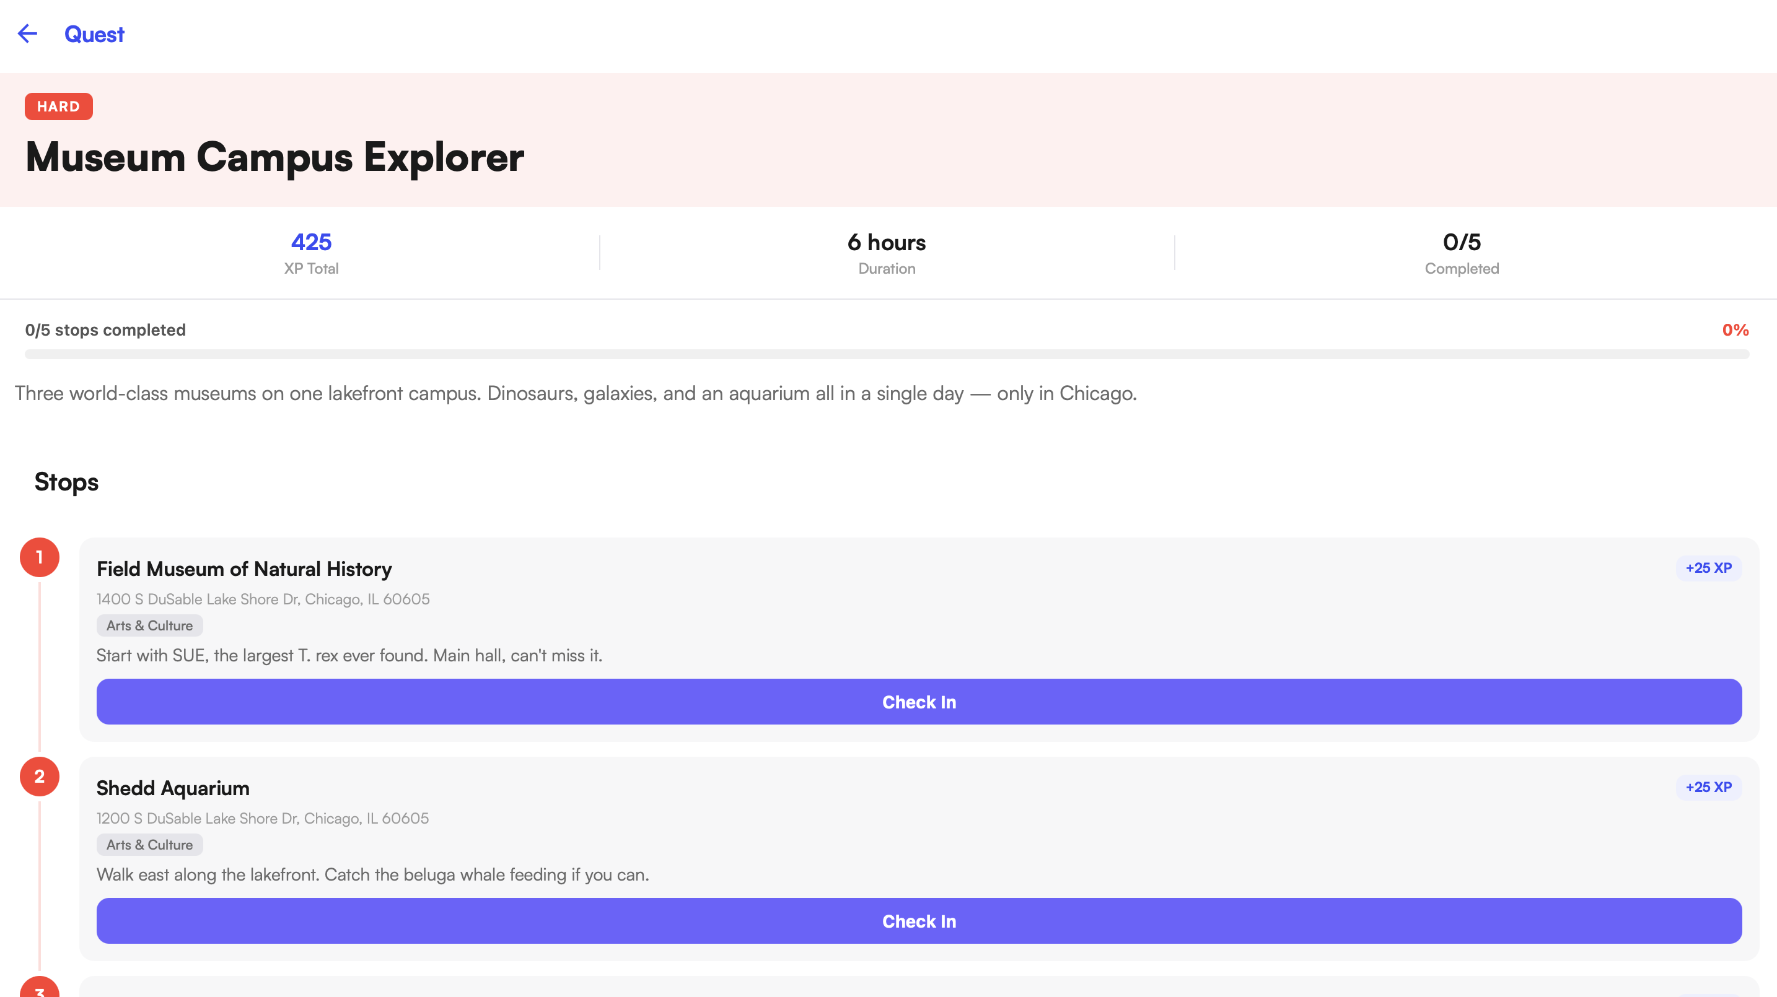Image resolution: width=1777 pixels, height=997 pixels.
Task: Click the HARD difficulty badge
Action: pyautogui.click(x=59, y=107)
